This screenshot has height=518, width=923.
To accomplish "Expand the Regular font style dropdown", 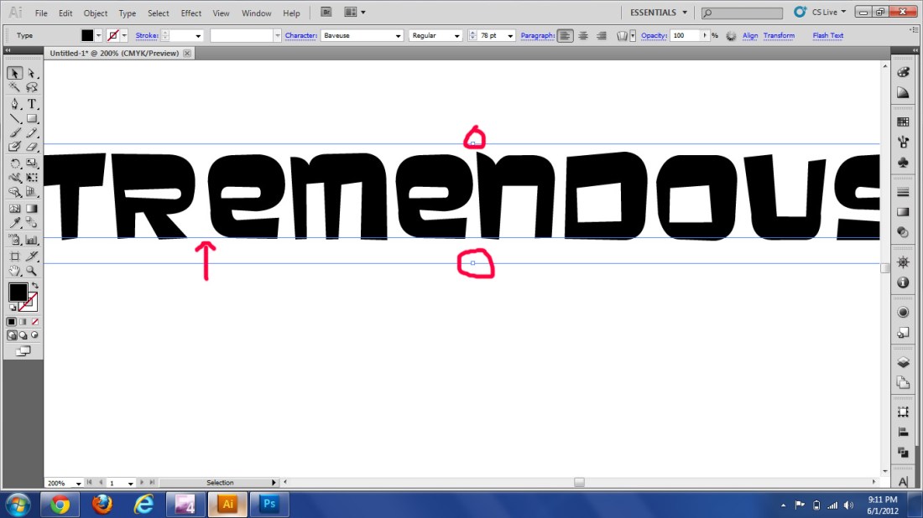I will coord(457,36).
